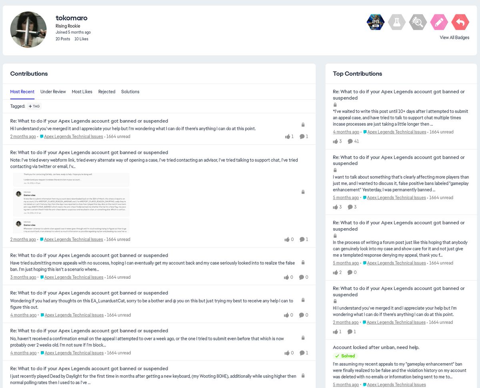Click like icon showing 2 in Top Contributions
The image size is (480, 388).
[335, 272]
